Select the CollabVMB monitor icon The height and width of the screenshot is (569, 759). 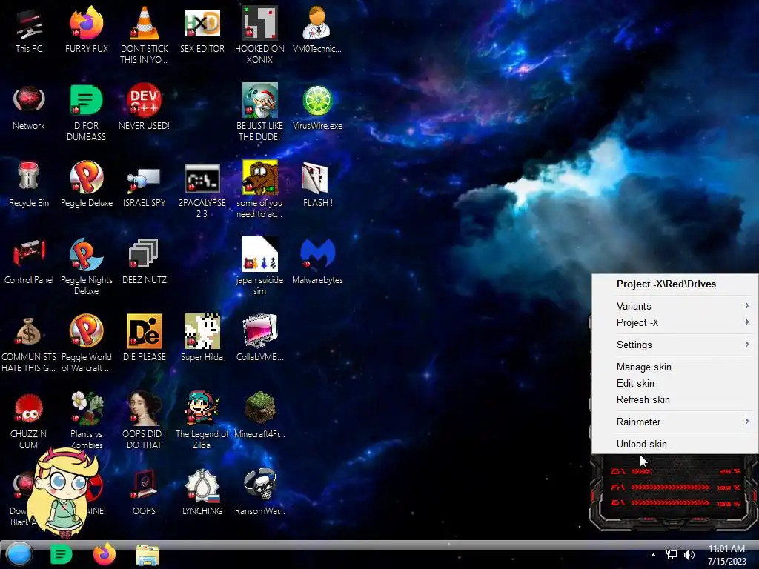(x=259, y=338)
